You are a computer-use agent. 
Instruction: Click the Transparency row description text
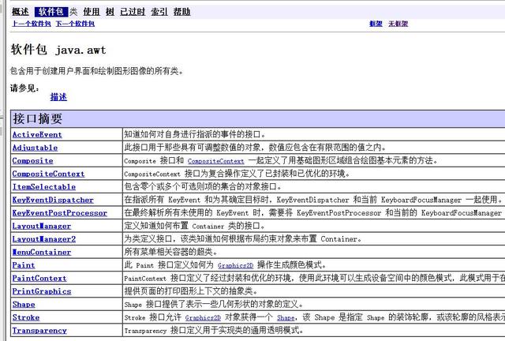click(x=214, y=330)
